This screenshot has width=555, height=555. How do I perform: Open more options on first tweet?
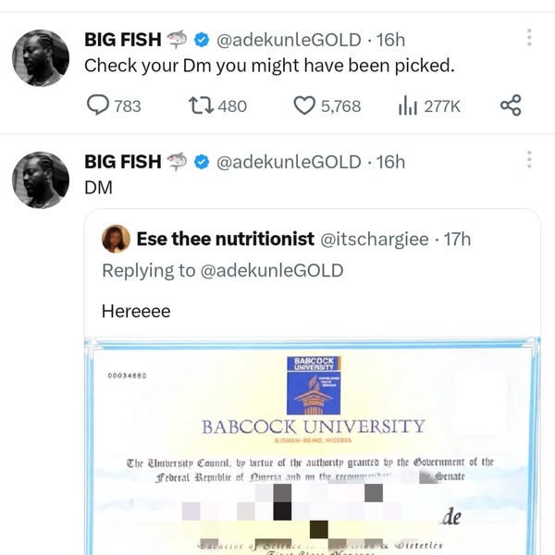point(529,38)
